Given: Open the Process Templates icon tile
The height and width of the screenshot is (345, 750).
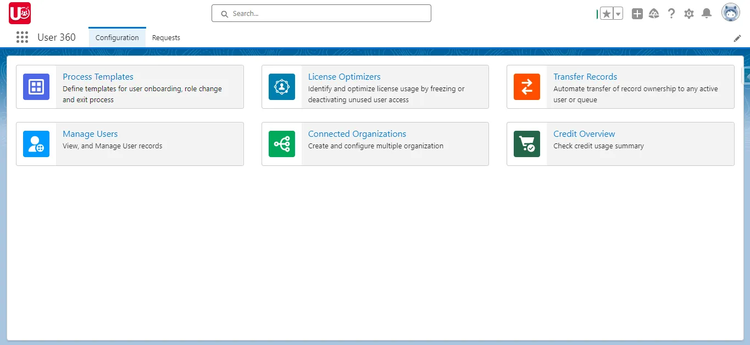Looking at the screenshot, I should (36, 87).
